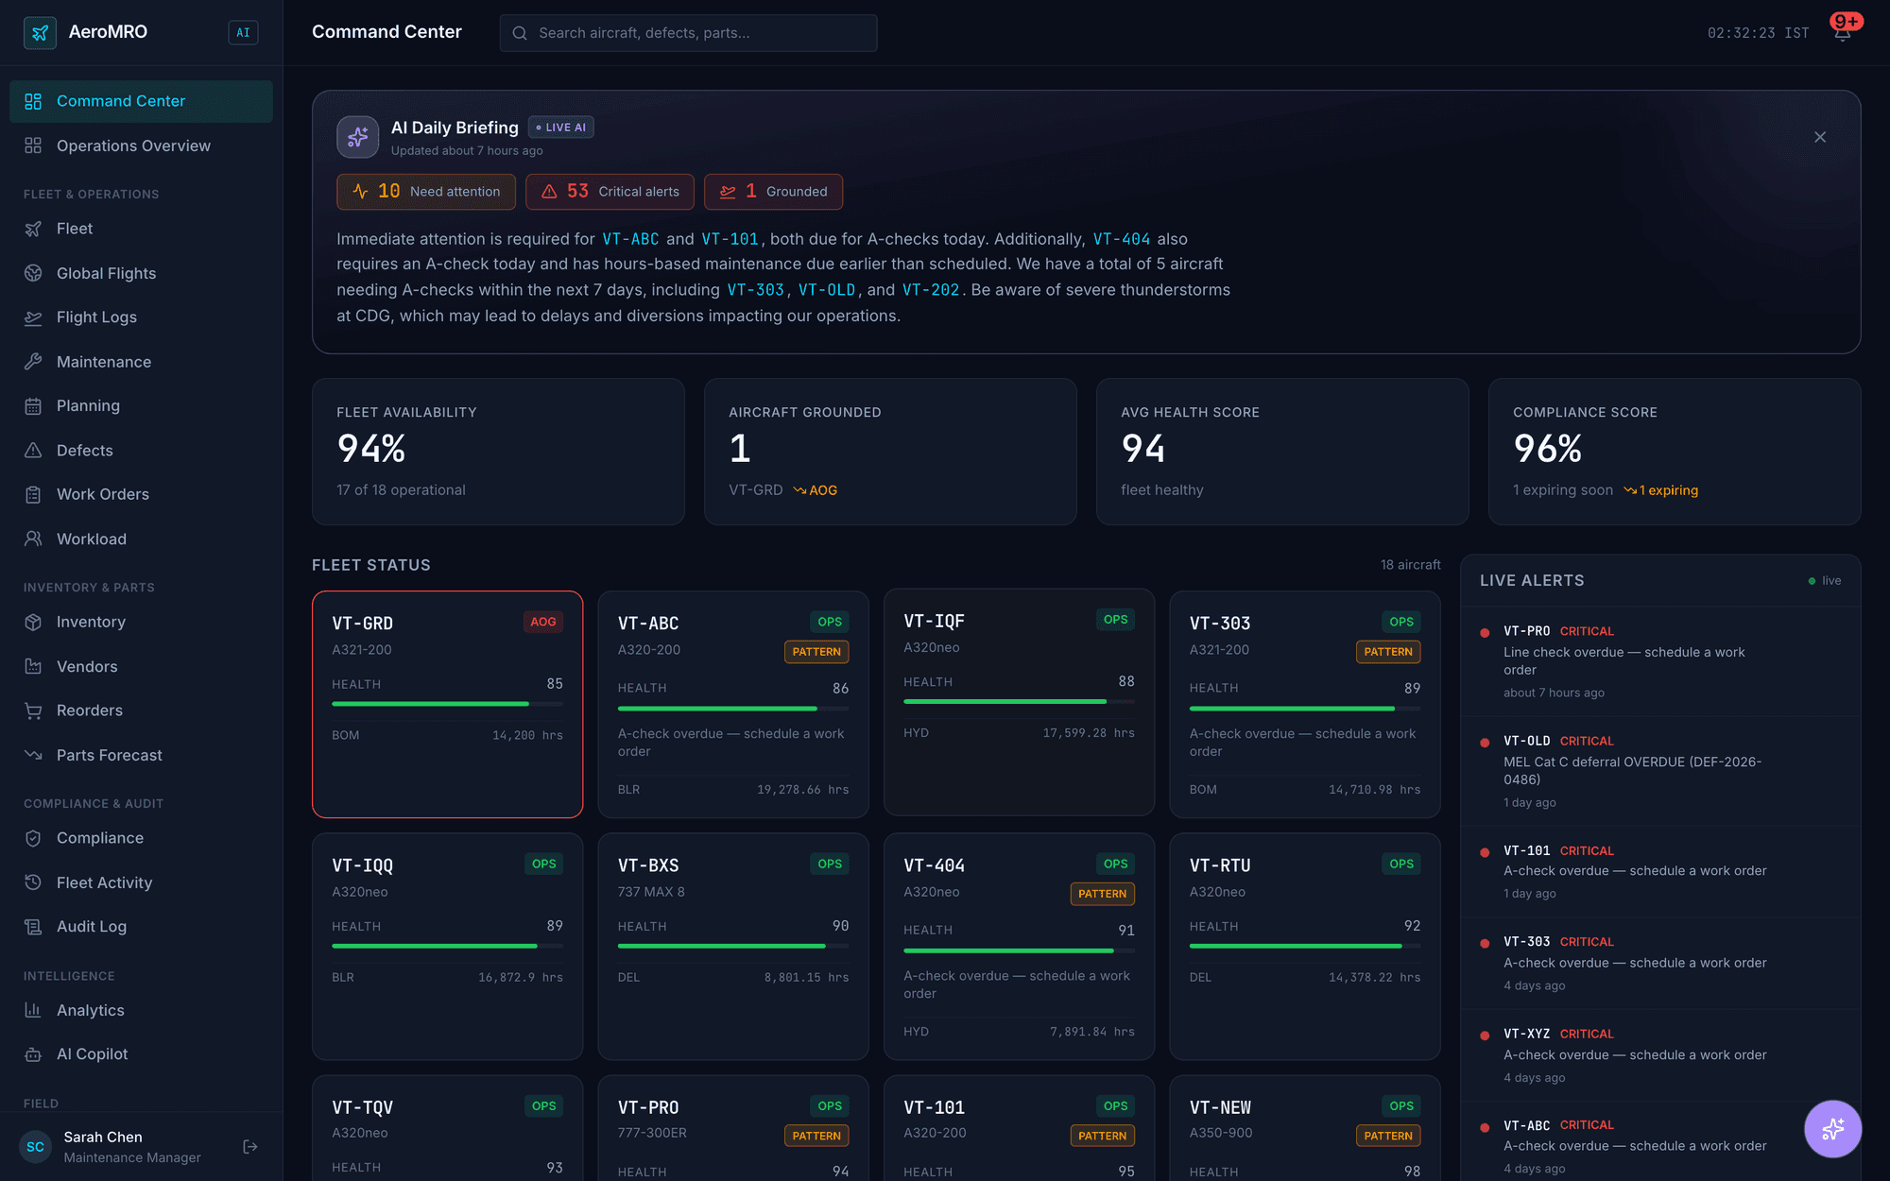Click the Parts Forecast trend icon
This screenshot has height=1181, width=1890.
point(33,755)
